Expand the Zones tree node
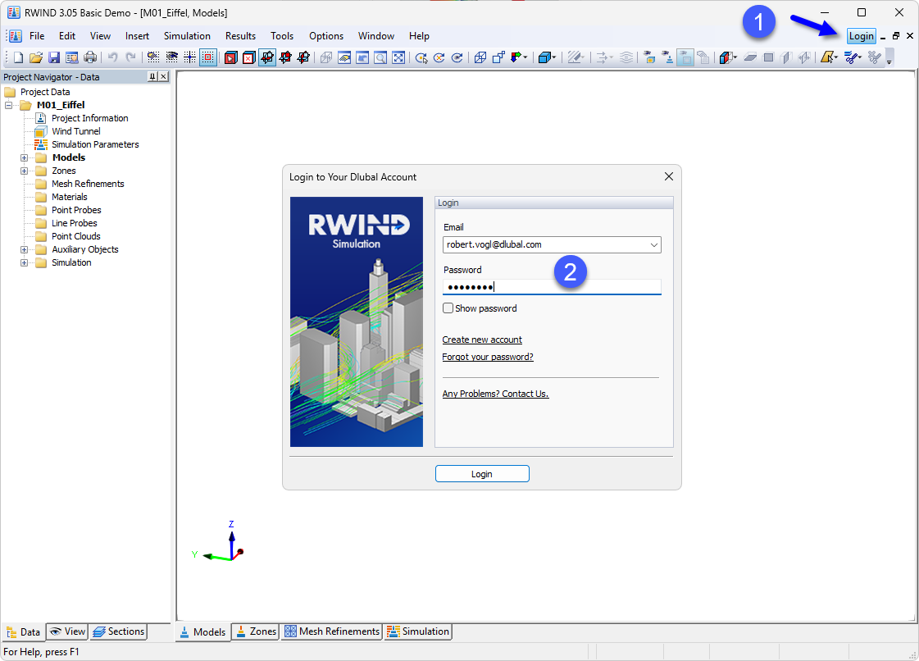 24,171
